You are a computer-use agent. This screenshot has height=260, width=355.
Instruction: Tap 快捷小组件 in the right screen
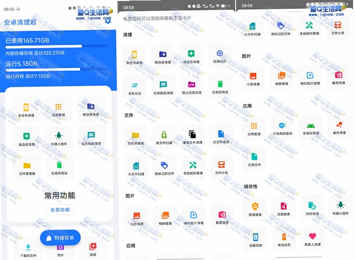point(340,208)
